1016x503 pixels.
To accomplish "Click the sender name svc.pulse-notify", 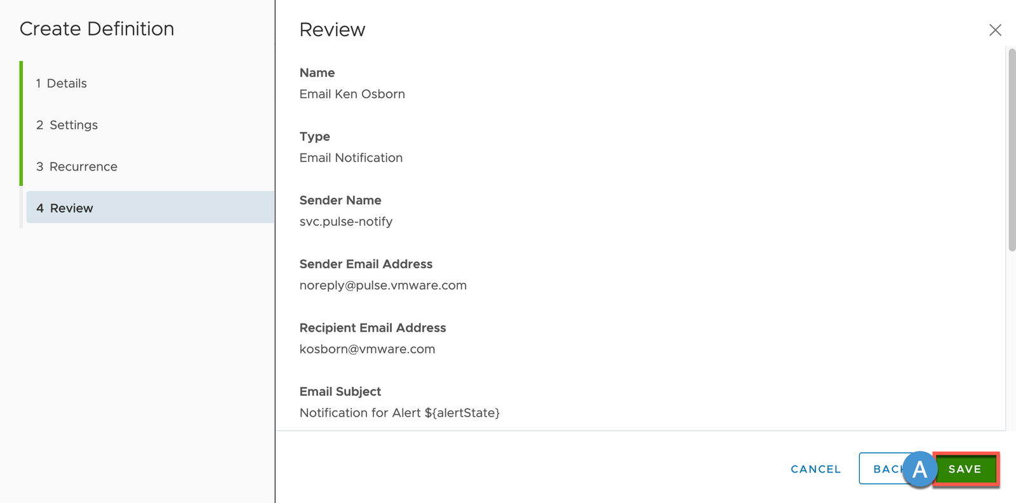I will click(345, 221).
